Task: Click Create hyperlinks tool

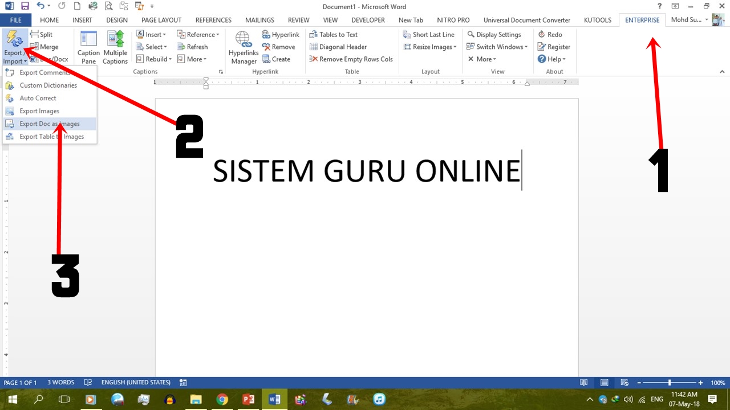Action: click(x=276, y=59)
